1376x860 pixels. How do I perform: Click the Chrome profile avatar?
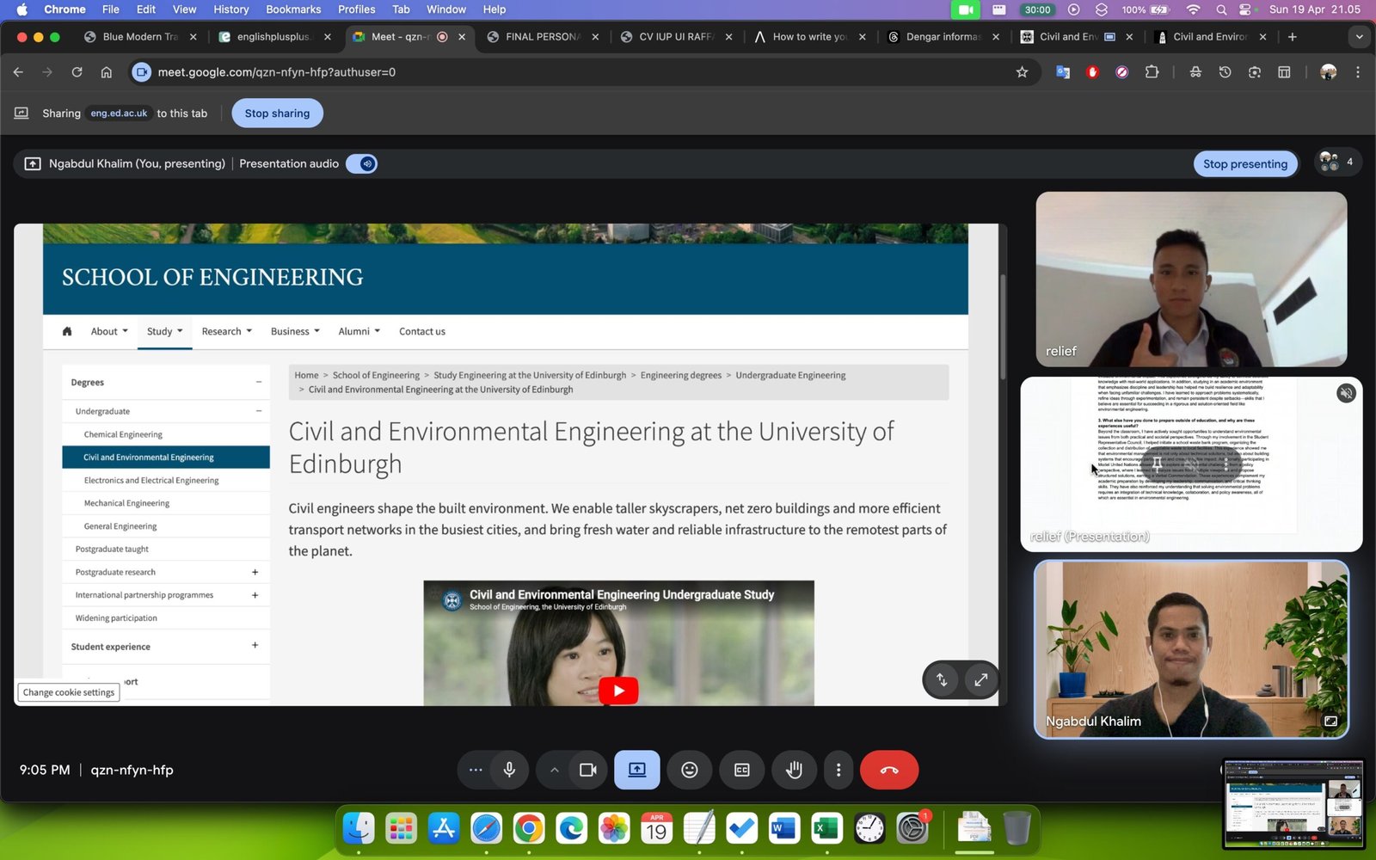pos(1329,72)
